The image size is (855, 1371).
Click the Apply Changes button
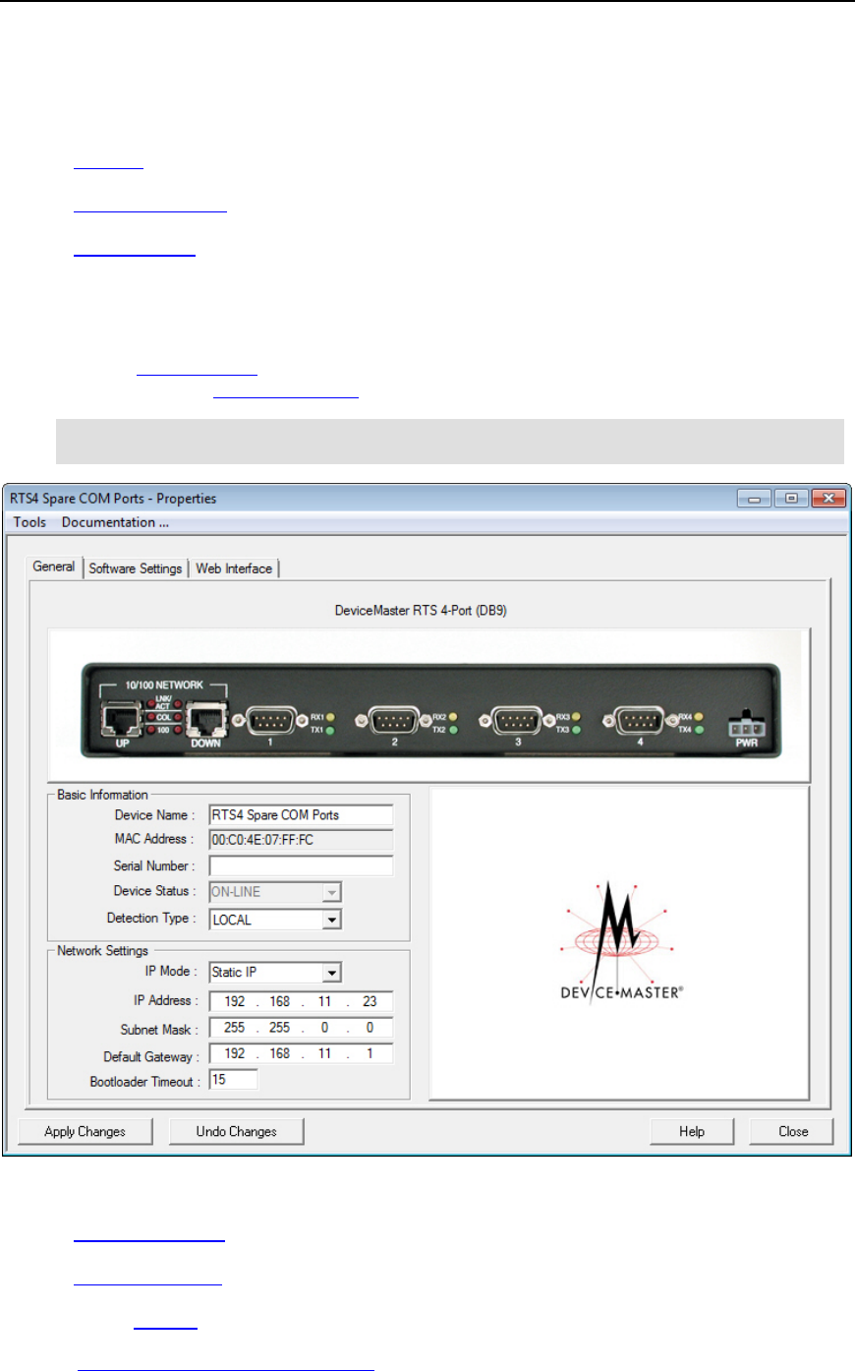coord(85,1131)
